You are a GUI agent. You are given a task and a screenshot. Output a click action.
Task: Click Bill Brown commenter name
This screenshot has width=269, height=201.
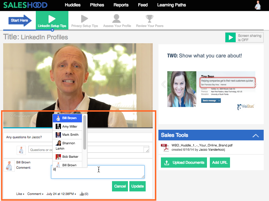pos(23,162)
